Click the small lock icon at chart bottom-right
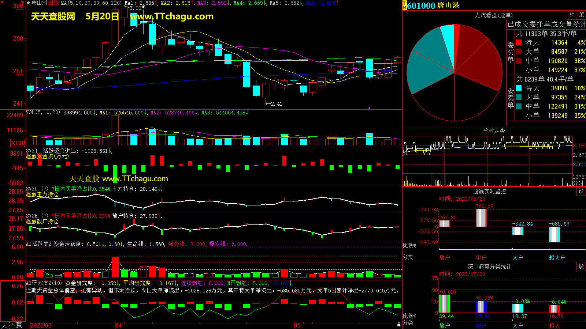 [x=399, y=324]
